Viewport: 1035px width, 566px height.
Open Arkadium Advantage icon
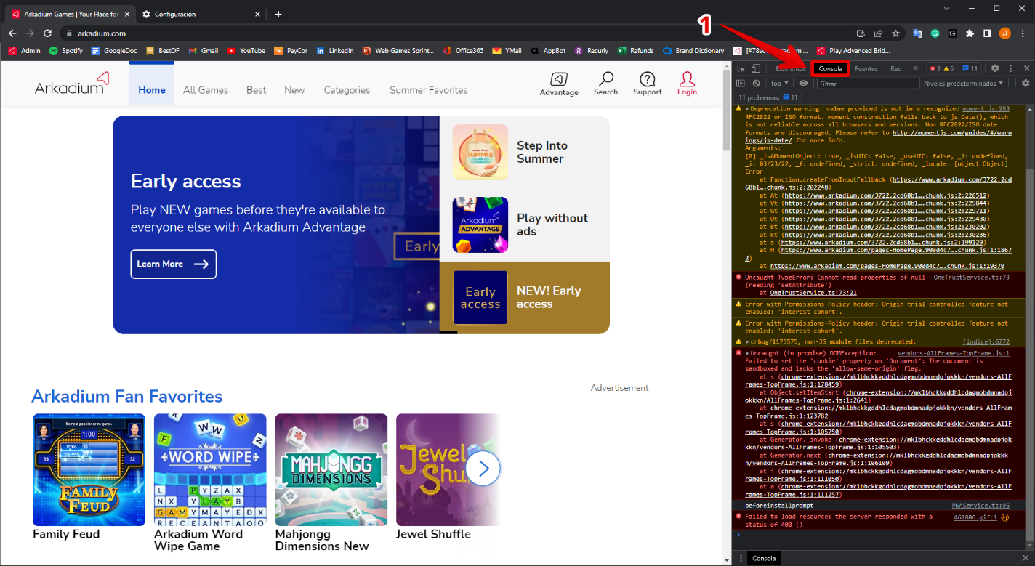(559, 84)
